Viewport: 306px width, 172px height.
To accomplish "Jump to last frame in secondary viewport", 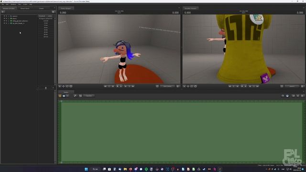I will tap(257, 86).
